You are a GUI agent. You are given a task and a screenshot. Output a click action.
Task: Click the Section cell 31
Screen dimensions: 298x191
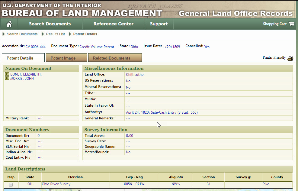pyautogui.click(x=209, y=184)
